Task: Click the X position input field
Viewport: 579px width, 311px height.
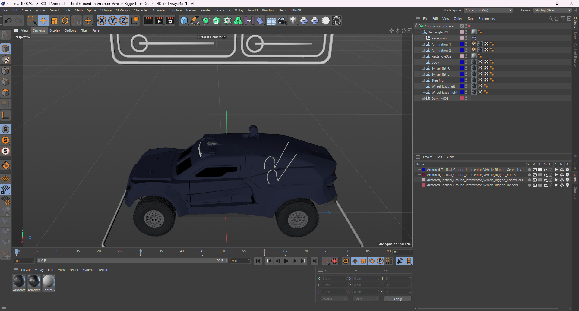Action: (x=334, y=278)
